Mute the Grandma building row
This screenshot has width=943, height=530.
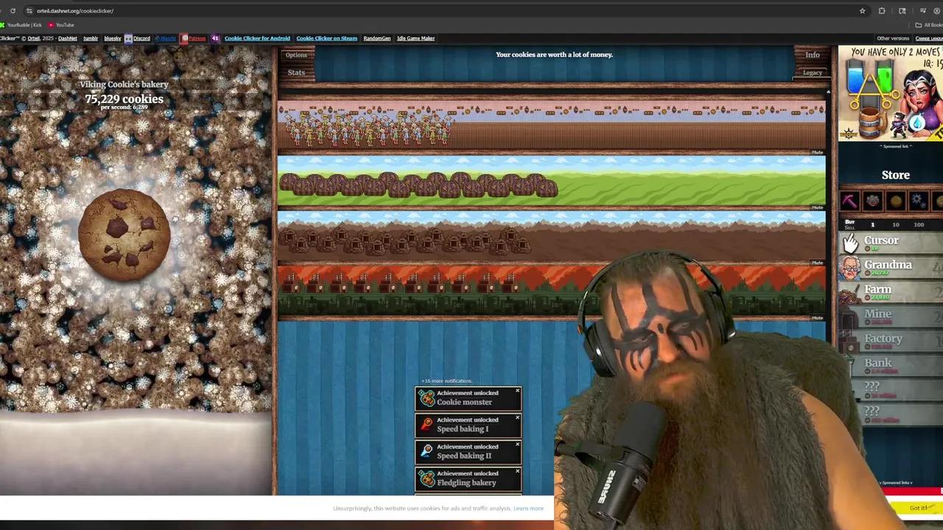click(x=817, y=152)
